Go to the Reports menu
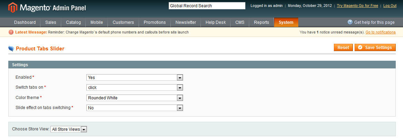 click(x=261, y=22)
